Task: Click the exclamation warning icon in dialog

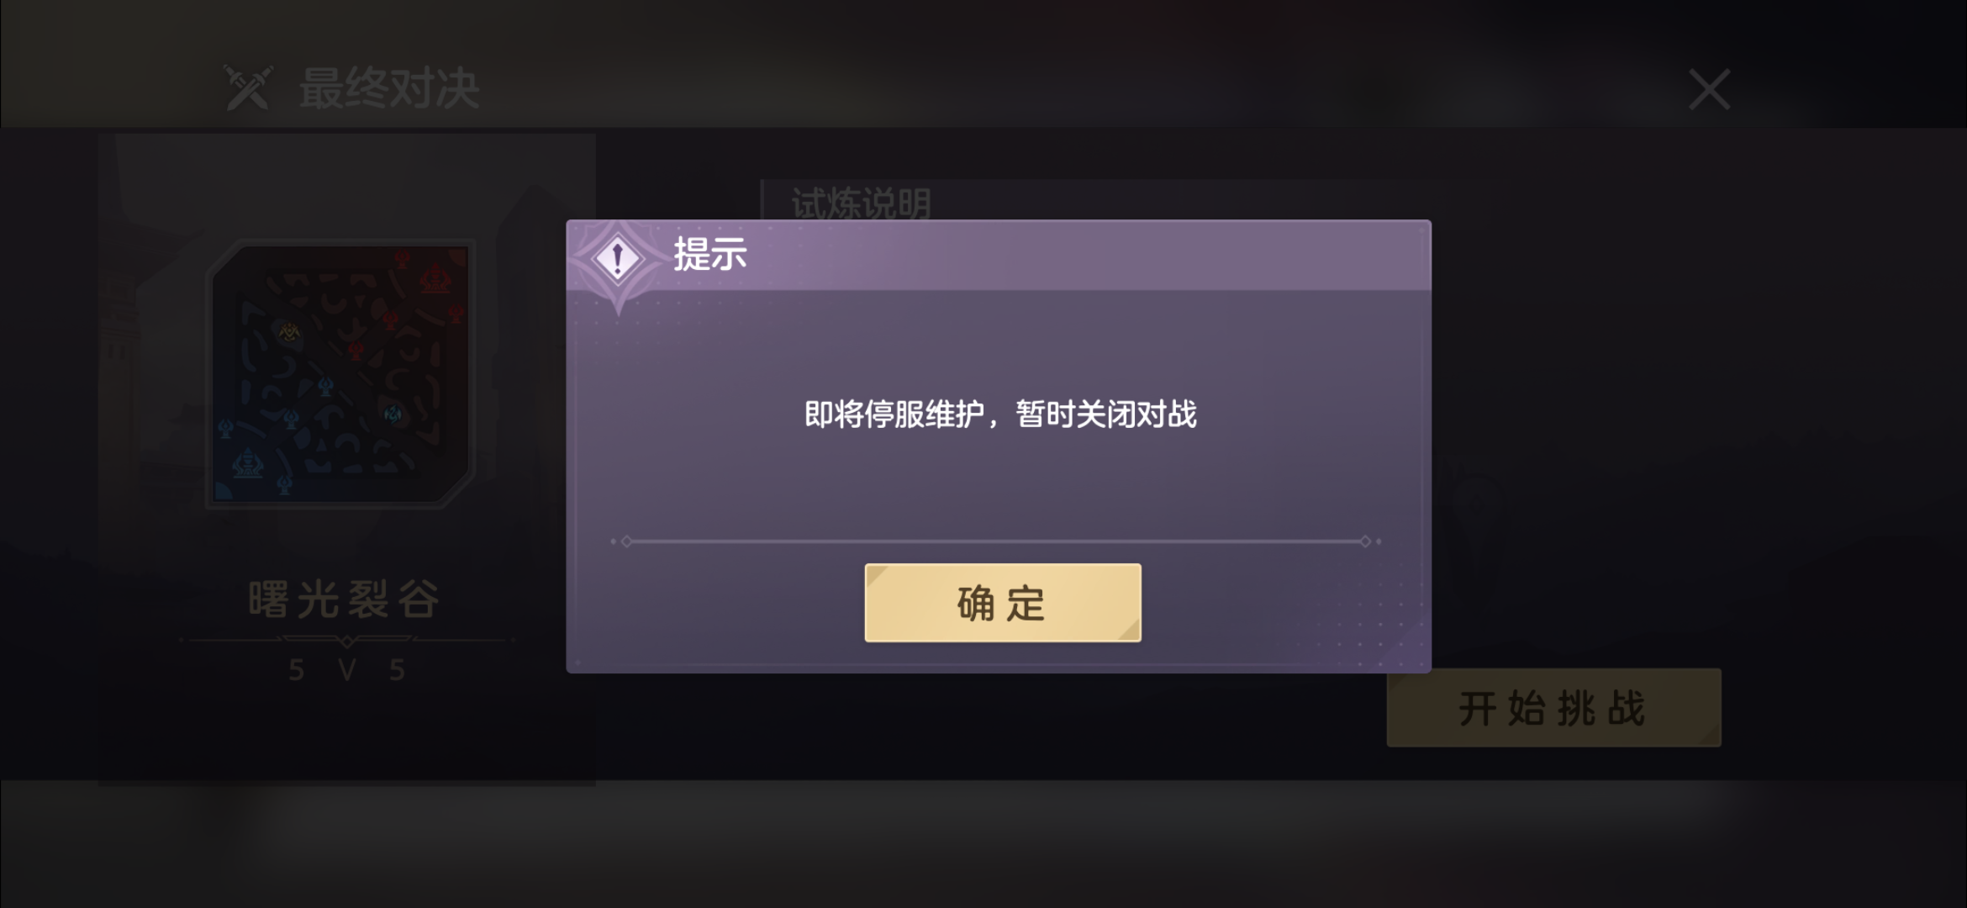Action: [618, 259]
